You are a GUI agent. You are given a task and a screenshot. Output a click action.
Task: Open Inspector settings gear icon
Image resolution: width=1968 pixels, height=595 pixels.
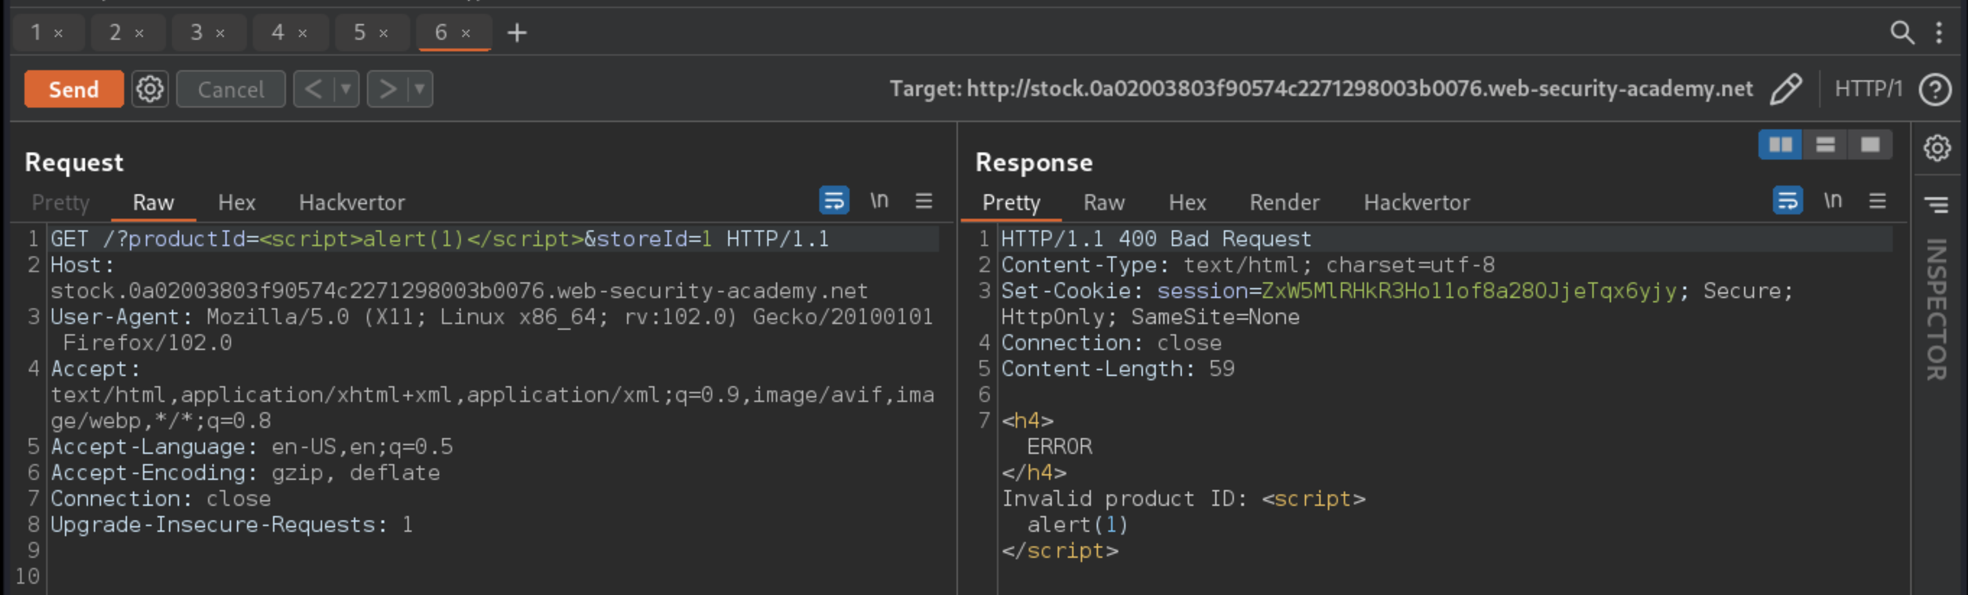pyautogui.click(x=1936, y=147)
